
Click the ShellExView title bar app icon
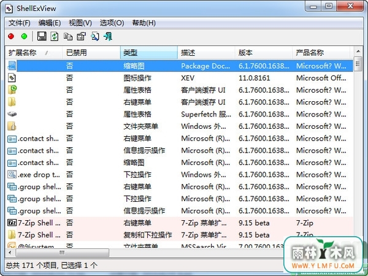9,9
